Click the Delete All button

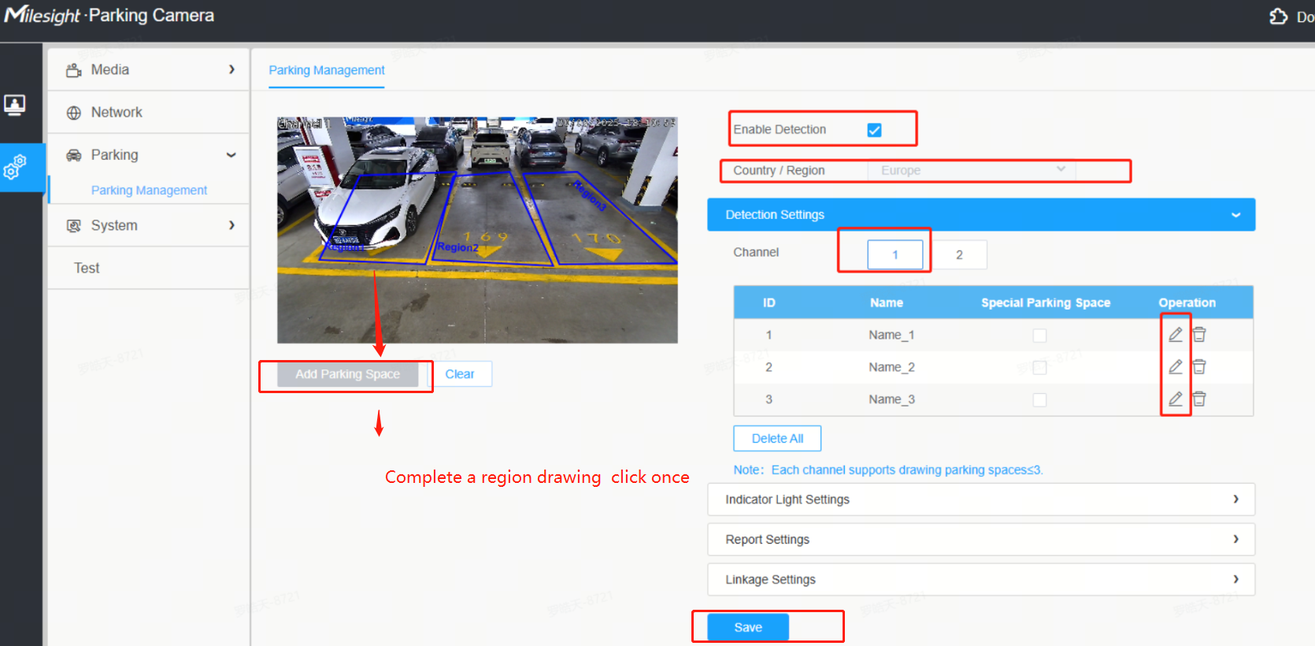coord(777,439)
